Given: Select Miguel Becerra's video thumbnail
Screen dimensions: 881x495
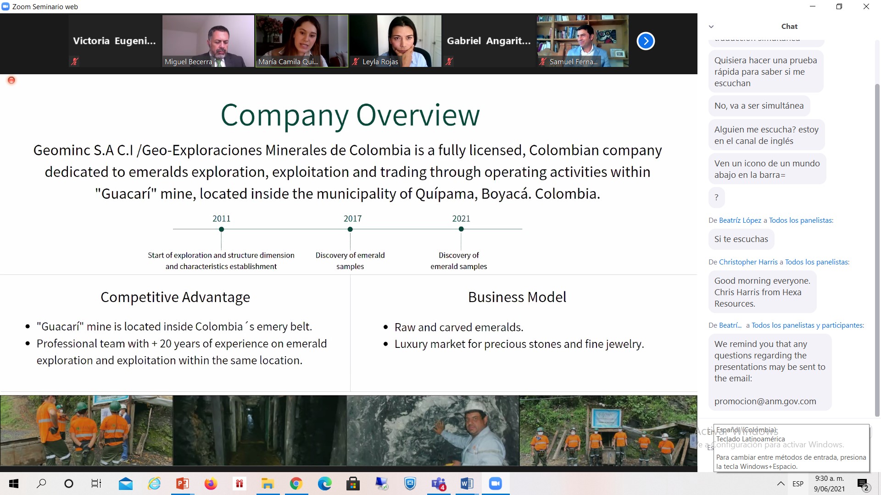Looking at the screenshot, I should [208, 41].
